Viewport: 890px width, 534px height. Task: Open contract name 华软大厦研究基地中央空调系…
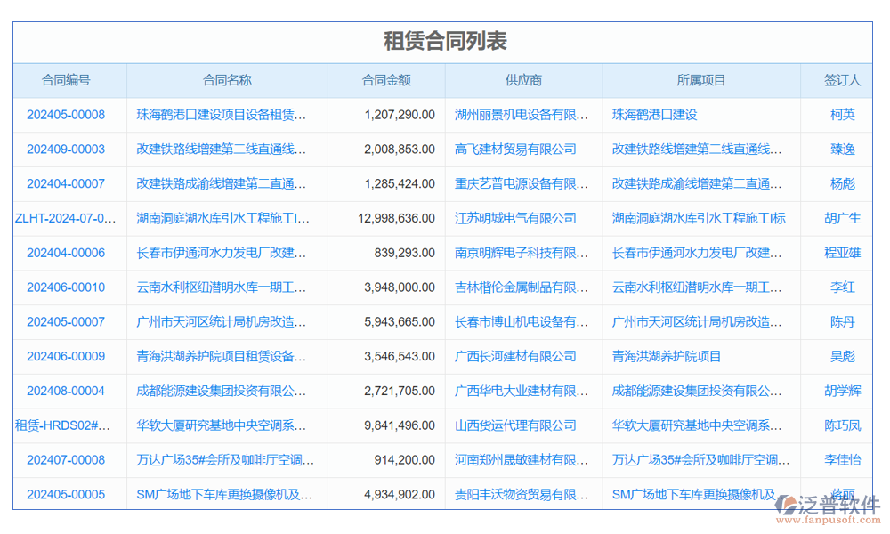point(222,425)
